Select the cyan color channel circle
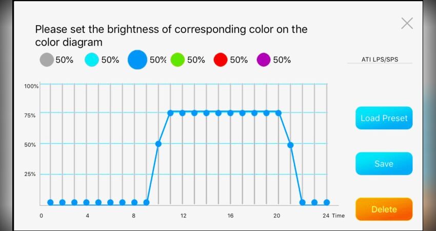This screenshot has height=231, width=436. pos(92,60)
